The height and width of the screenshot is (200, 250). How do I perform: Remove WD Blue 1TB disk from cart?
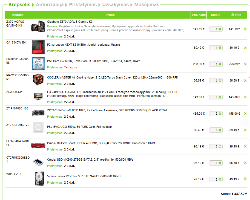click(245, 179)
